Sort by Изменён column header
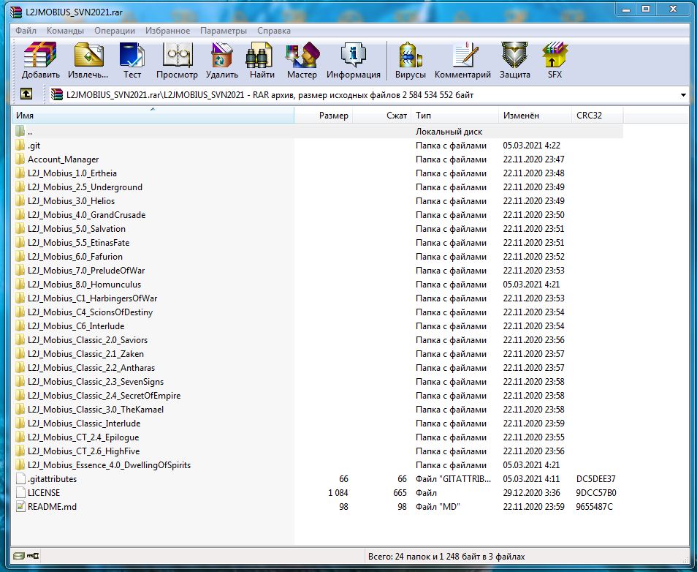Screen dimensions: 697x572 pos(536,116)
